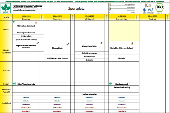Select the Sonderkost row label
This screenshot has height=113, width=170.
6,103
